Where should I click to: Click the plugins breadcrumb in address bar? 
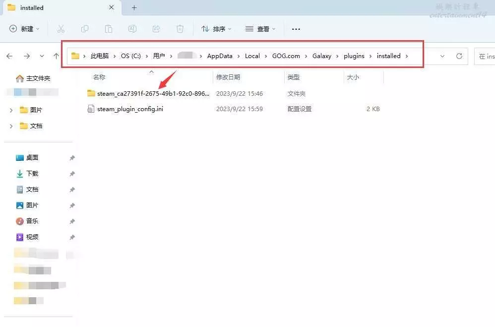click(x=354, y=56)
